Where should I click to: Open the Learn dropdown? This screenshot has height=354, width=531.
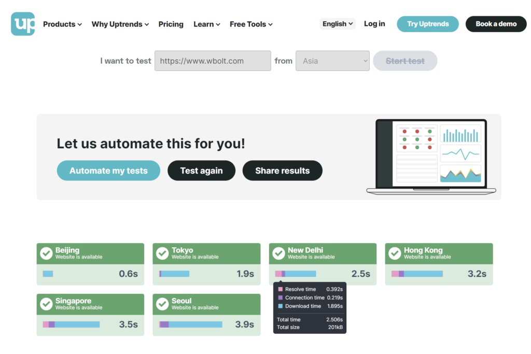(206, 24)
